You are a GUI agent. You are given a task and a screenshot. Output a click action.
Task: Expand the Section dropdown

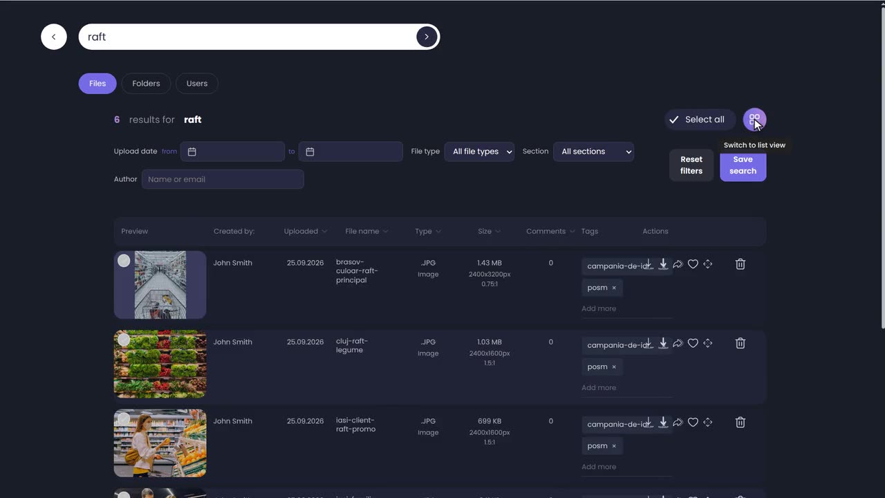click(x=593, y=151)
